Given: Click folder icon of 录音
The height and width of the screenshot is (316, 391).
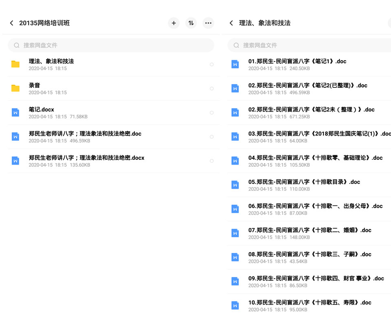Looking at the screenshot, I should [x=15, y=88].
